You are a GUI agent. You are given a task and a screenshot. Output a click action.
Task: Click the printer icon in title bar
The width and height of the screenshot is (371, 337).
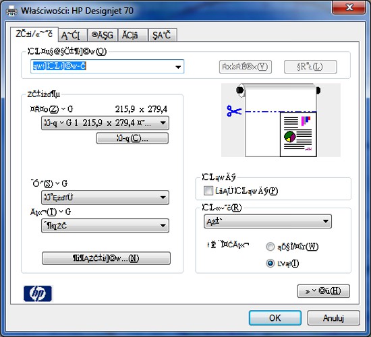click(11, 11)
